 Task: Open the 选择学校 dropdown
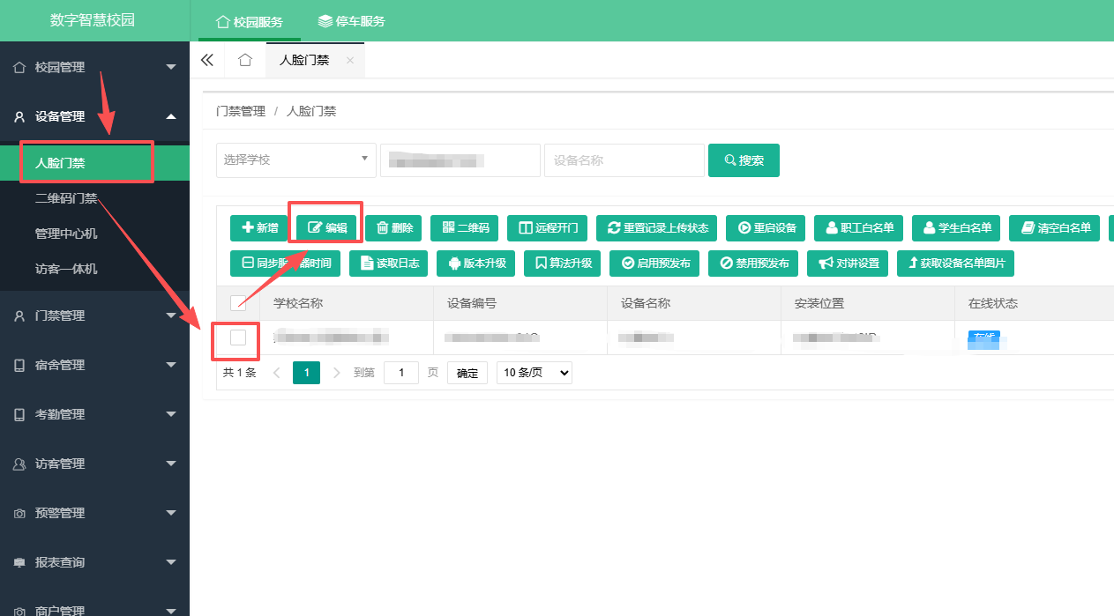coord(296,160)
